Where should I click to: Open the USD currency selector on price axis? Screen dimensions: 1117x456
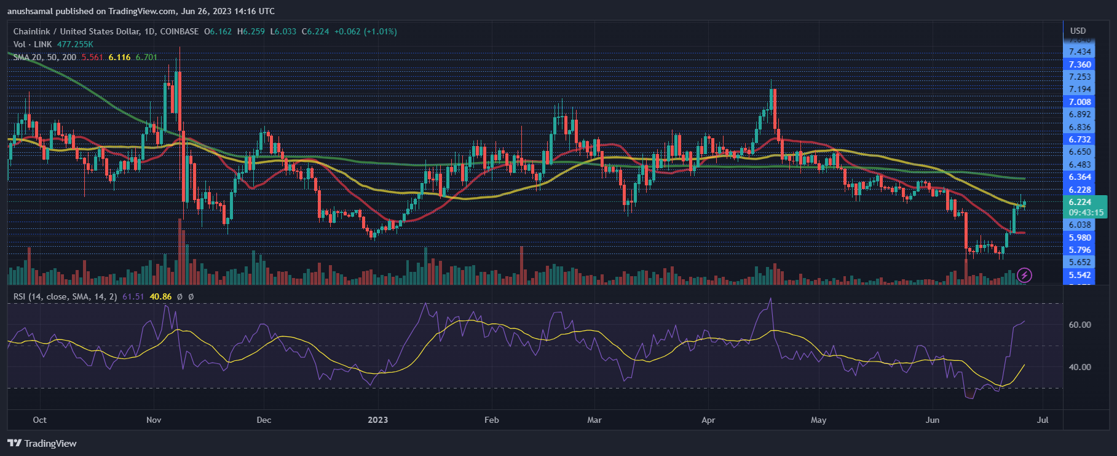pos(1078,31)
